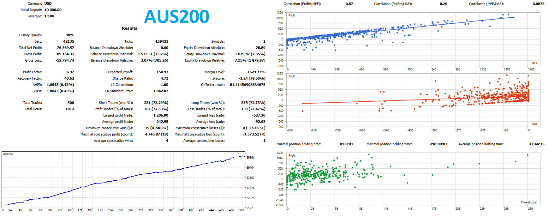Click the MAE axis label on red chart
This screenshot has height=217, width=548.
[534, 124]
